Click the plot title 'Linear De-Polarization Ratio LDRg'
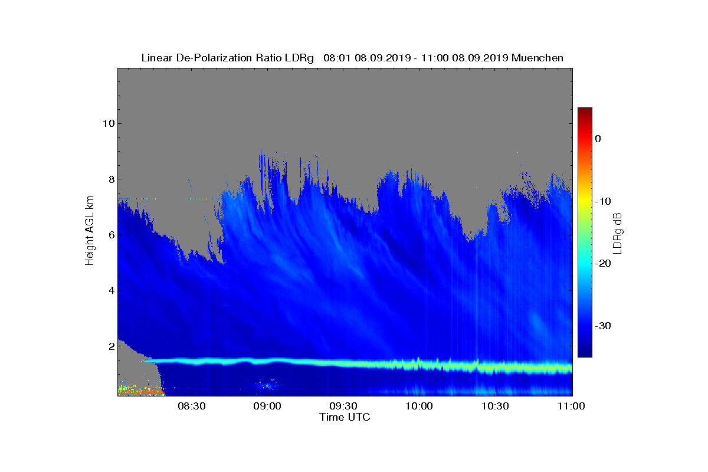Screen dimensions: 708x472 point(228,58)
